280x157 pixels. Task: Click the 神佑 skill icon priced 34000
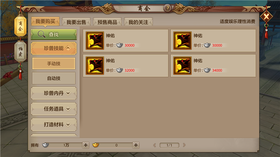pos(182,66)
